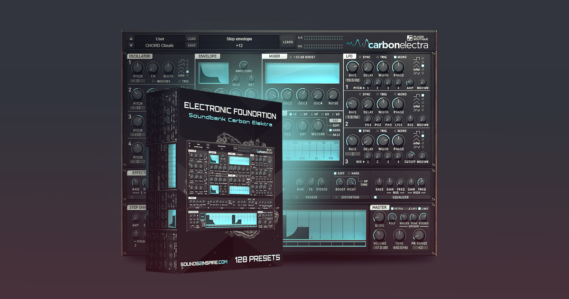Image resolution: width=569 pixels, height=299 pixels.
Task: Click the LFO 1 AMP knob
Action: 410,82
